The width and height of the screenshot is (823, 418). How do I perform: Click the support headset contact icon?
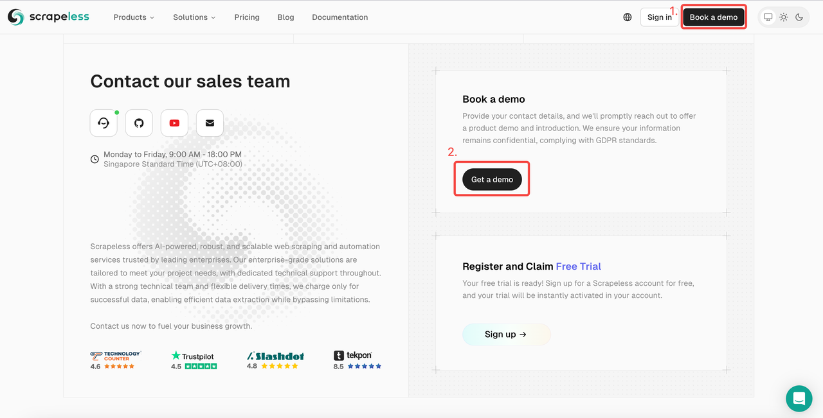coord(104,123)
